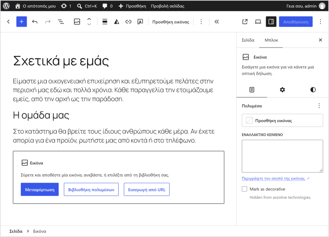This screenshot has height=237, width=329.
Task: Apply duotone filter from block toolbar
Action: click(117, 22)
